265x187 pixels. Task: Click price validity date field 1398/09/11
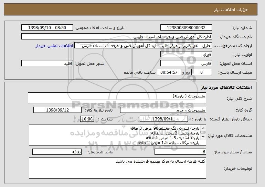pyautogui.click(x=164, y=119)
